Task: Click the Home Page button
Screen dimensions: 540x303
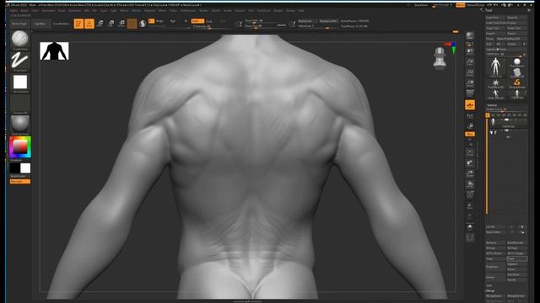Action: coord(19,24)
